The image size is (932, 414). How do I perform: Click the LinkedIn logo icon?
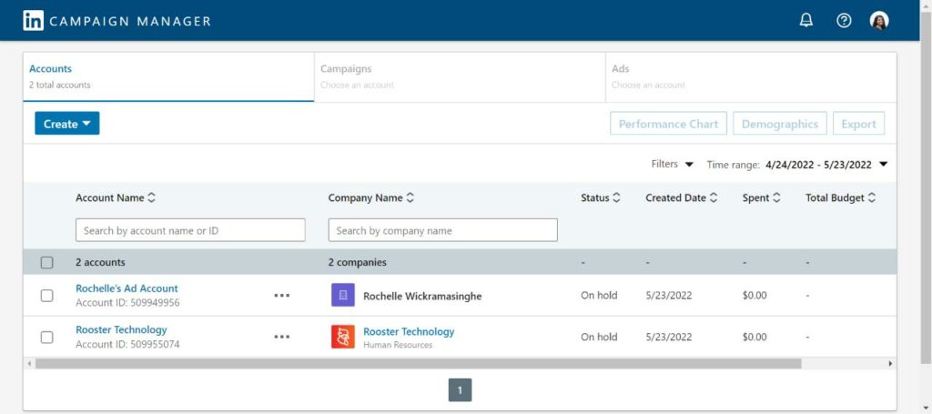[34, 21]
